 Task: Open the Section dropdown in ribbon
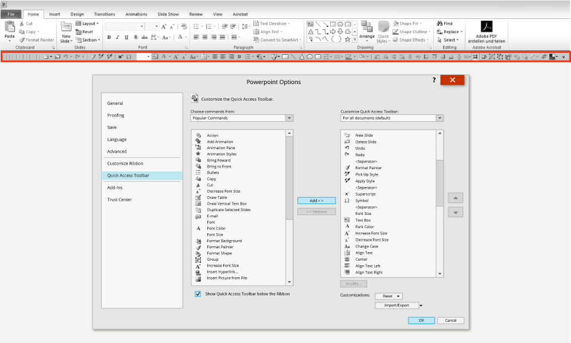[x=88, y=40]
